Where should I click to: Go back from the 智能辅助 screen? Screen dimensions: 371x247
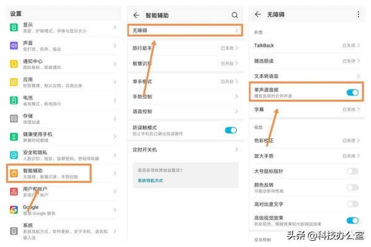click(x=137, y=15)
